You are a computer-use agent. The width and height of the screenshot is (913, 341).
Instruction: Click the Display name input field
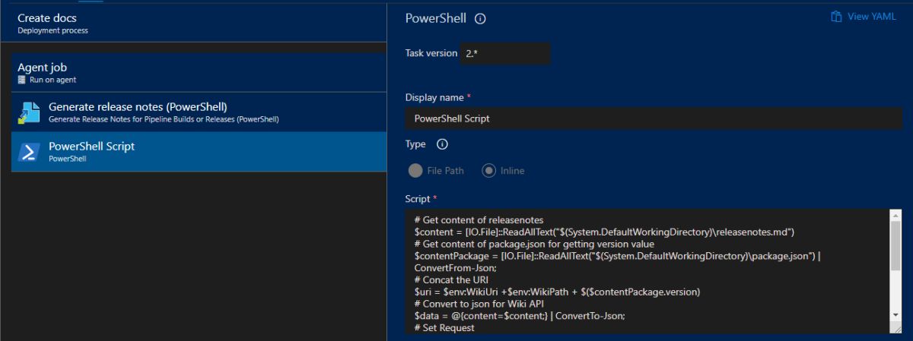pos(654,118)
